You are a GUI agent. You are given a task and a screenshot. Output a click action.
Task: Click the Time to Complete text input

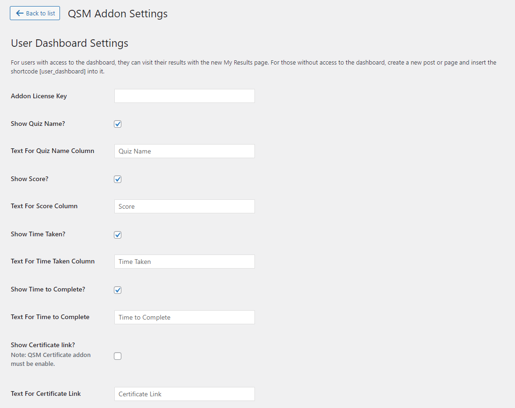(185, 317)
